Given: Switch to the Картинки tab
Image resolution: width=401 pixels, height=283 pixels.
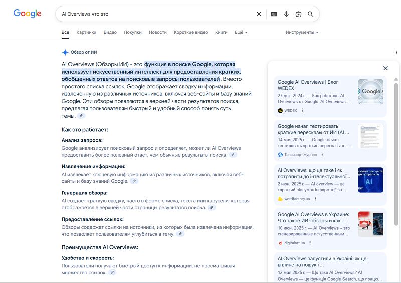Looking at the screenshot, I should pos(86,32).
